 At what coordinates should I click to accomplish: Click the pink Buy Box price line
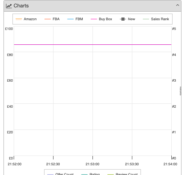(92, 44)
